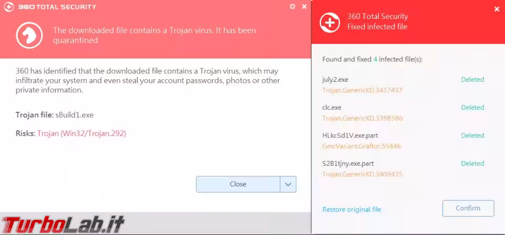The height and width of the screenshot is (235, 505).
Task: Click Restore original file link
Action: pyautogui.click(x=352, y=210)
